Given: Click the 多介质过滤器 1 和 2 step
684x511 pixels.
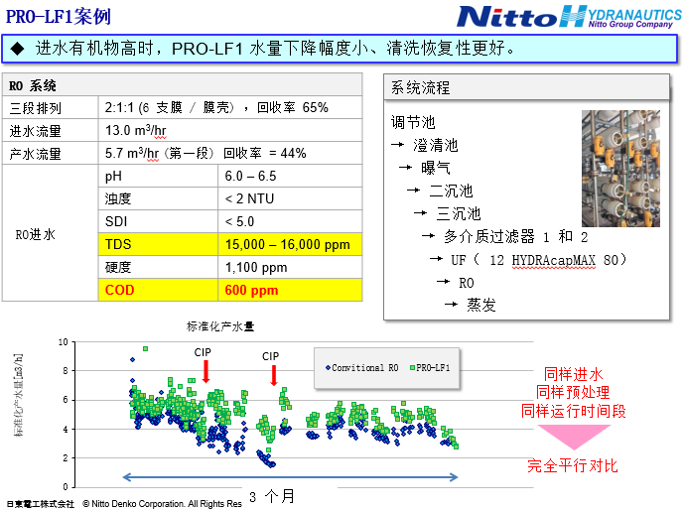Looking at the screenshot, I should [516, 236].
